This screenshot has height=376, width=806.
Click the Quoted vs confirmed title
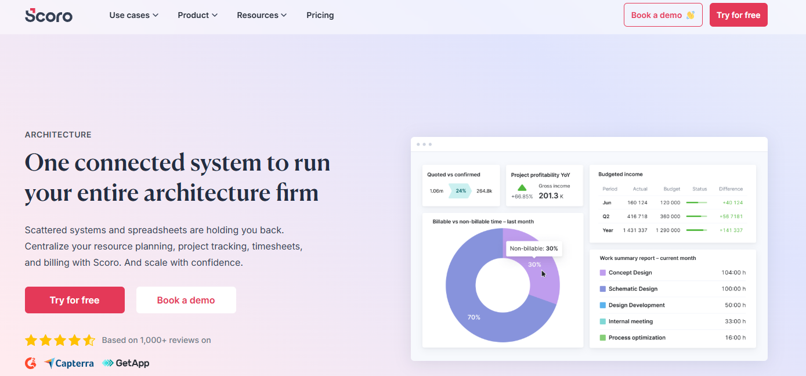(454, 174)
